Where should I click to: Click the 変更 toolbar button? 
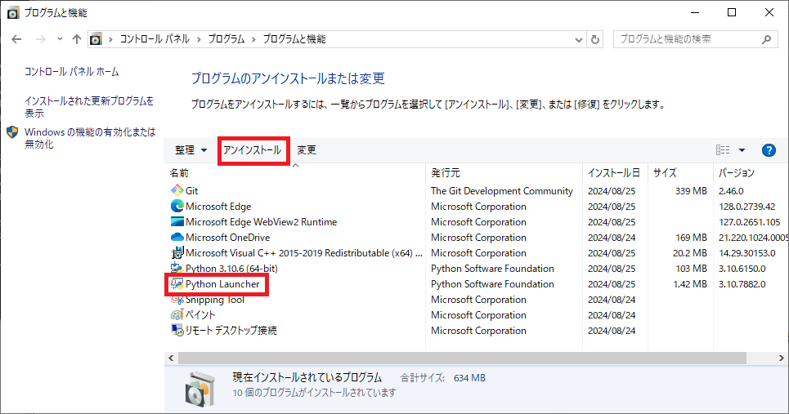pyautogui.click(x=307, y=150)
